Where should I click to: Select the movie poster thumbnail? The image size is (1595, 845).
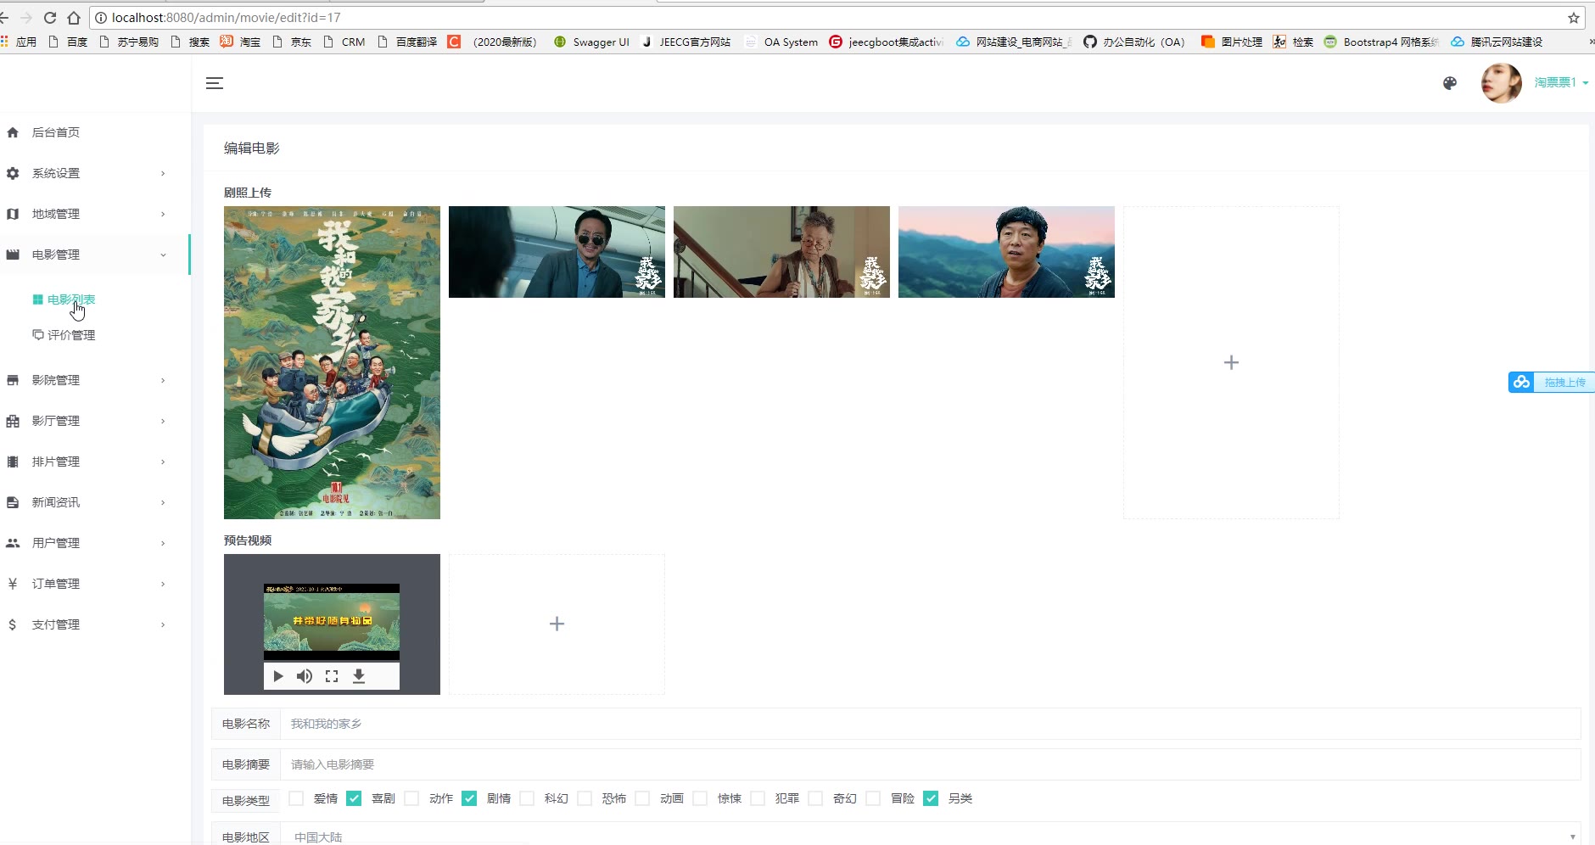332,362
